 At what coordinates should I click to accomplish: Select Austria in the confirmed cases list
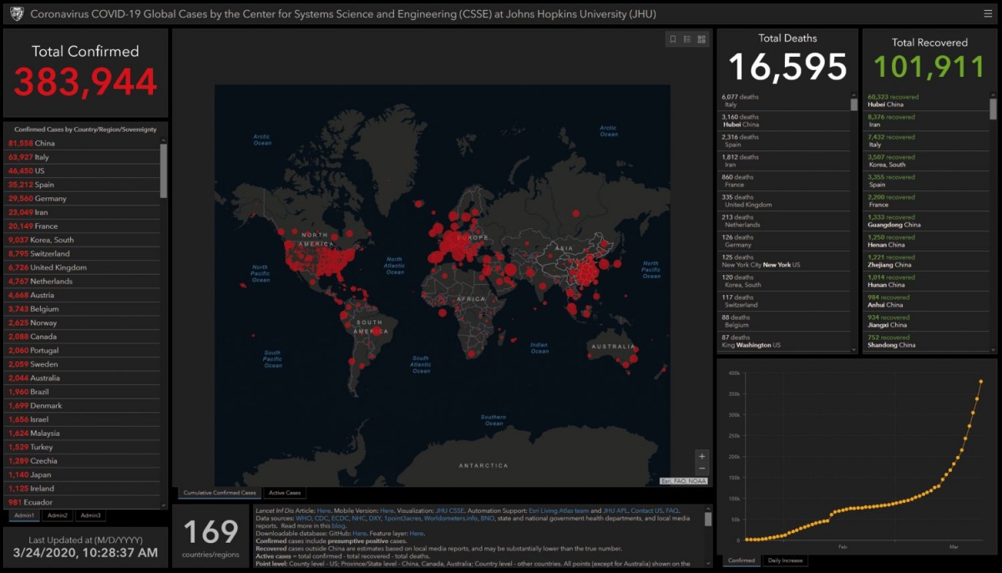point(81,295)
